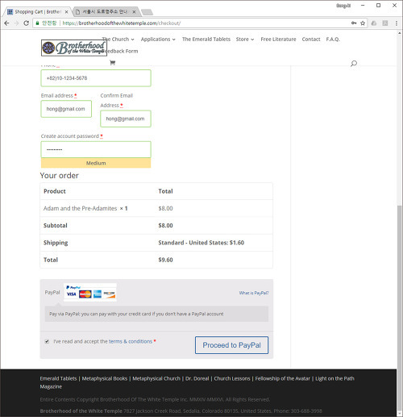Click the Confirm Email Address field
The width and height of the screenshot is (403, 417).
point(126,119)
